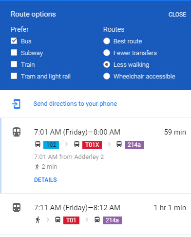Screen dimensions: 191x237
Task: Uncheck the Bus preference checkbox
Action: 14,41
